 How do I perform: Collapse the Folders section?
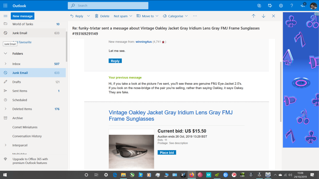(5, 54)
